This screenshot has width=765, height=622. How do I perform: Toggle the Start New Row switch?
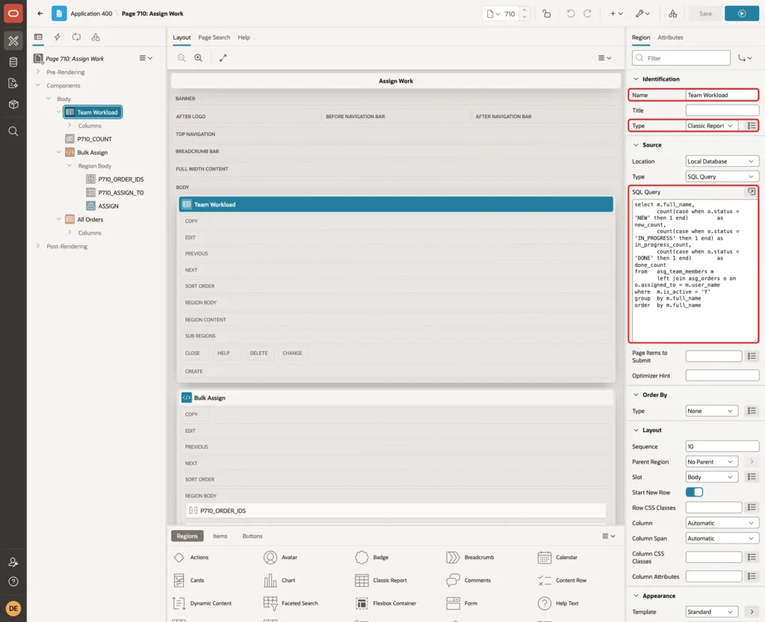[694, 492]
